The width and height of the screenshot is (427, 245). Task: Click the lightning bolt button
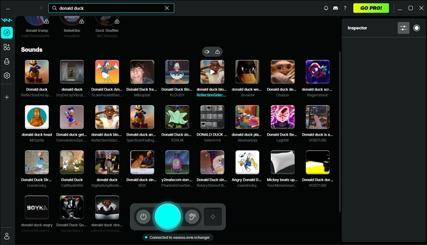pyautogui.click(x=213, y=217)
